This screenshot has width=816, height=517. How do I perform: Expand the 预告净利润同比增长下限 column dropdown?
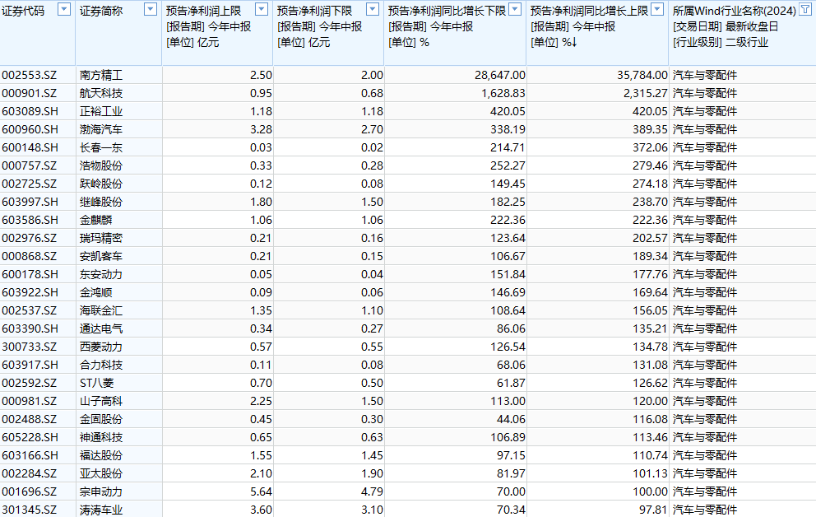514,10
